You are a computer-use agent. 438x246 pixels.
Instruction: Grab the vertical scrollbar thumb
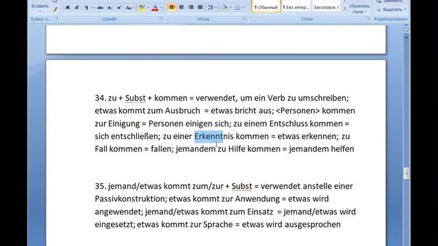point(407,173)
